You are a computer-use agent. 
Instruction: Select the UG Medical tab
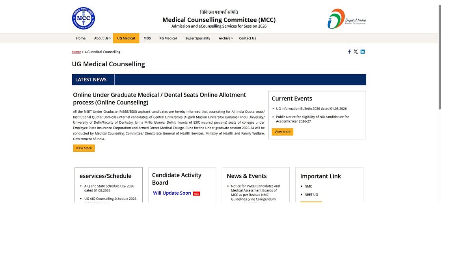(x=126, y=38)
